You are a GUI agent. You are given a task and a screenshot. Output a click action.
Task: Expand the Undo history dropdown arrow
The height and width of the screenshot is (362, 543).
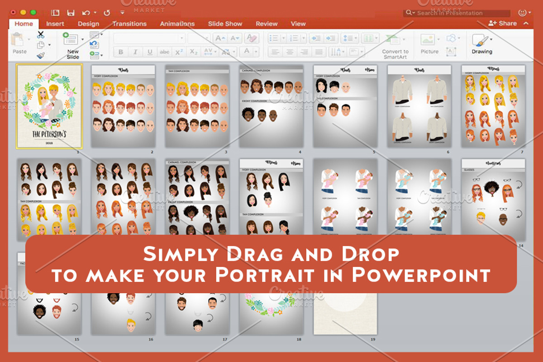(94, 13)
